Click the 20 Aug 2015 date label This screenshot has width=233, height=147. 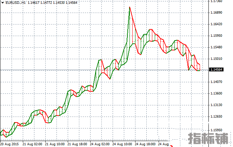pyautogui.click(x=9, y=144)
